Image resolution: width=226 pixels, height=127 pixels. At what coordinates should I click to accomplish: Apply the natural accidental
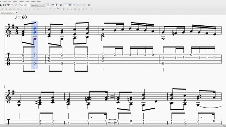pos(67,9)
